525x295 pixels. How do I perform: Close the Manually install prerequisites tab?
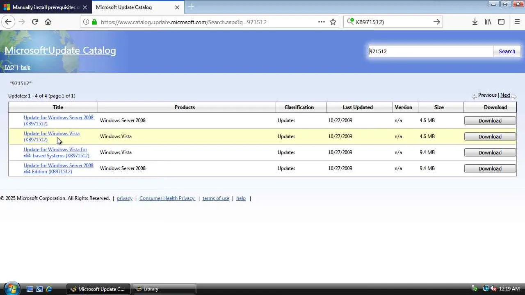[85, 7]
